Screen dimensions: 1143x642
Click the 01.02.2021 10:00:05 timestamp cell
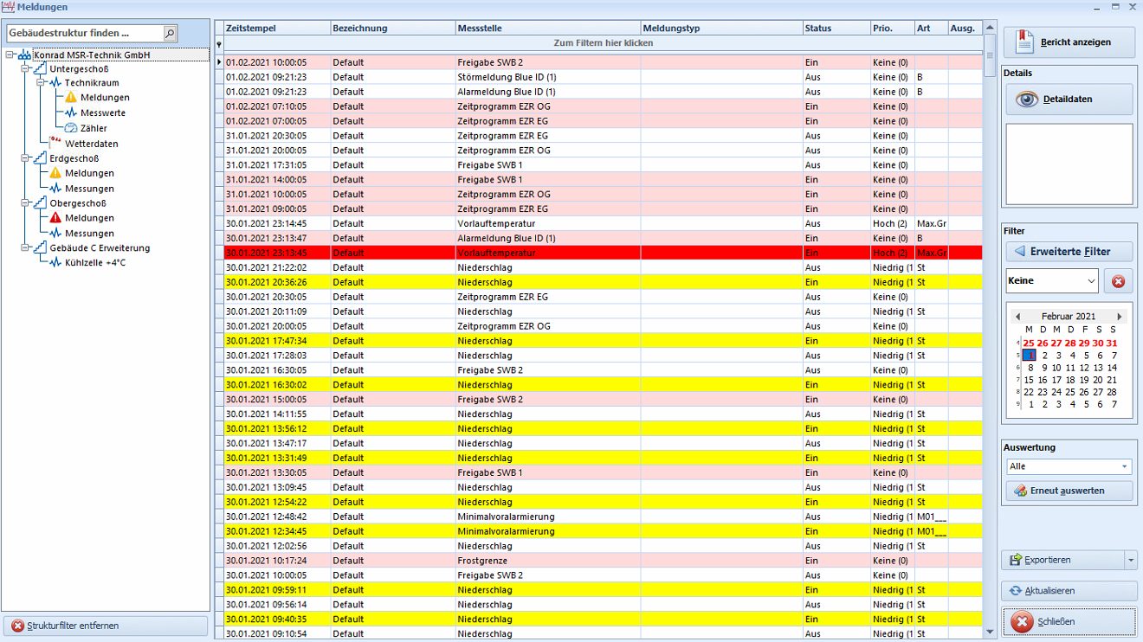point(276,62)
